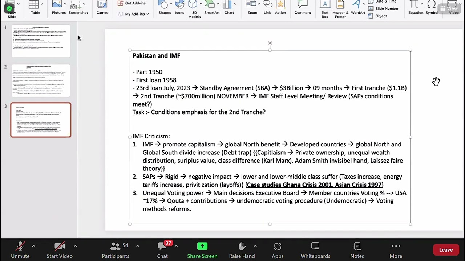Click the 'Task :- Conditions emphasis' line
The image size is (465, 261).
pyautogui.click(x=199, y=112)
